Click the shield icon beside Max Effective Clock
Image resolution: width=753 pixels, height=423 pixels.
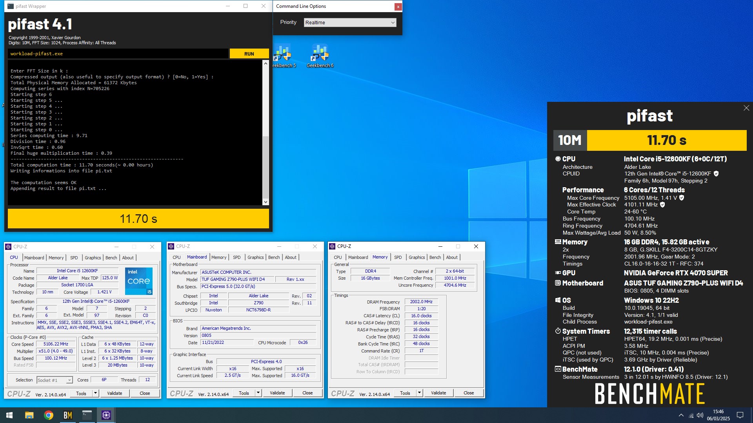[662, 204]
